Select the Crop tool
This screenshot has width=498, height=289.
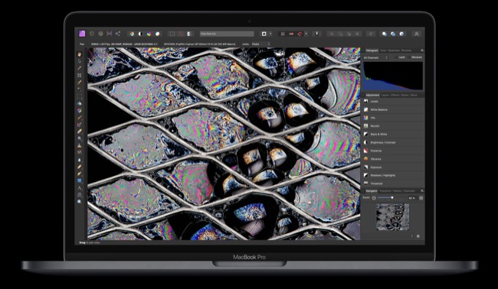click(x=80, y=76)
